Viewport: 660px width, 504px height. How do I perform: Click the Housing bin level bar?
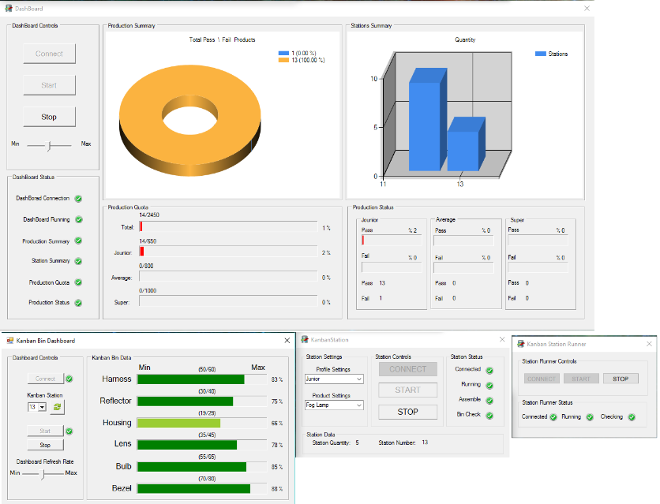pos(202,424)
